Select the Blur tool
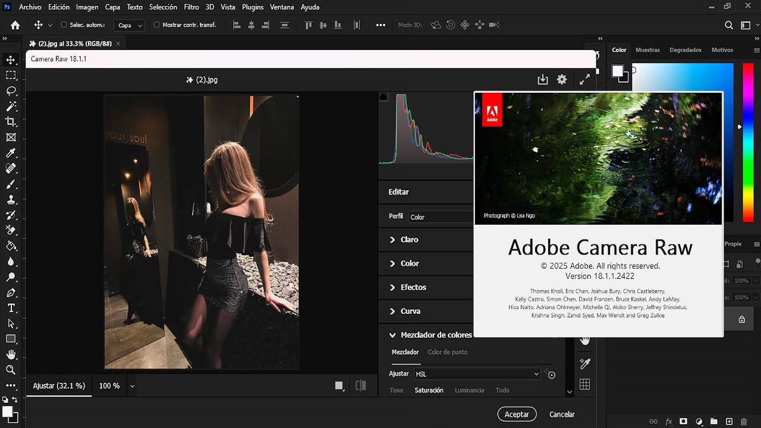 pyautogui.click(x=11, y=261)
